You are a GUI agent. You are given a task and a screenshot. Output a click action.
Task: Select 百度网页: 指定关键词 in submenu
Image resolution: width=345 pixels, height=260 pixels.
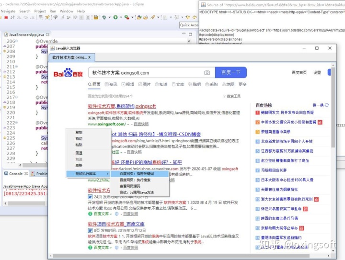[x=140, y=174]
